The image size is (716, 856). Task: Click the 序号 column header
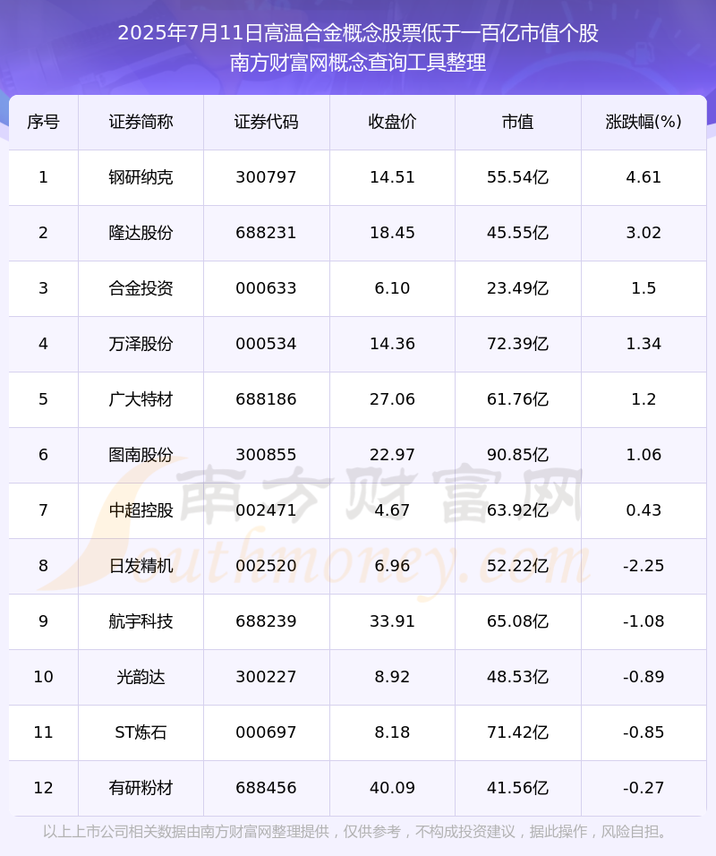tap(43, 122)
